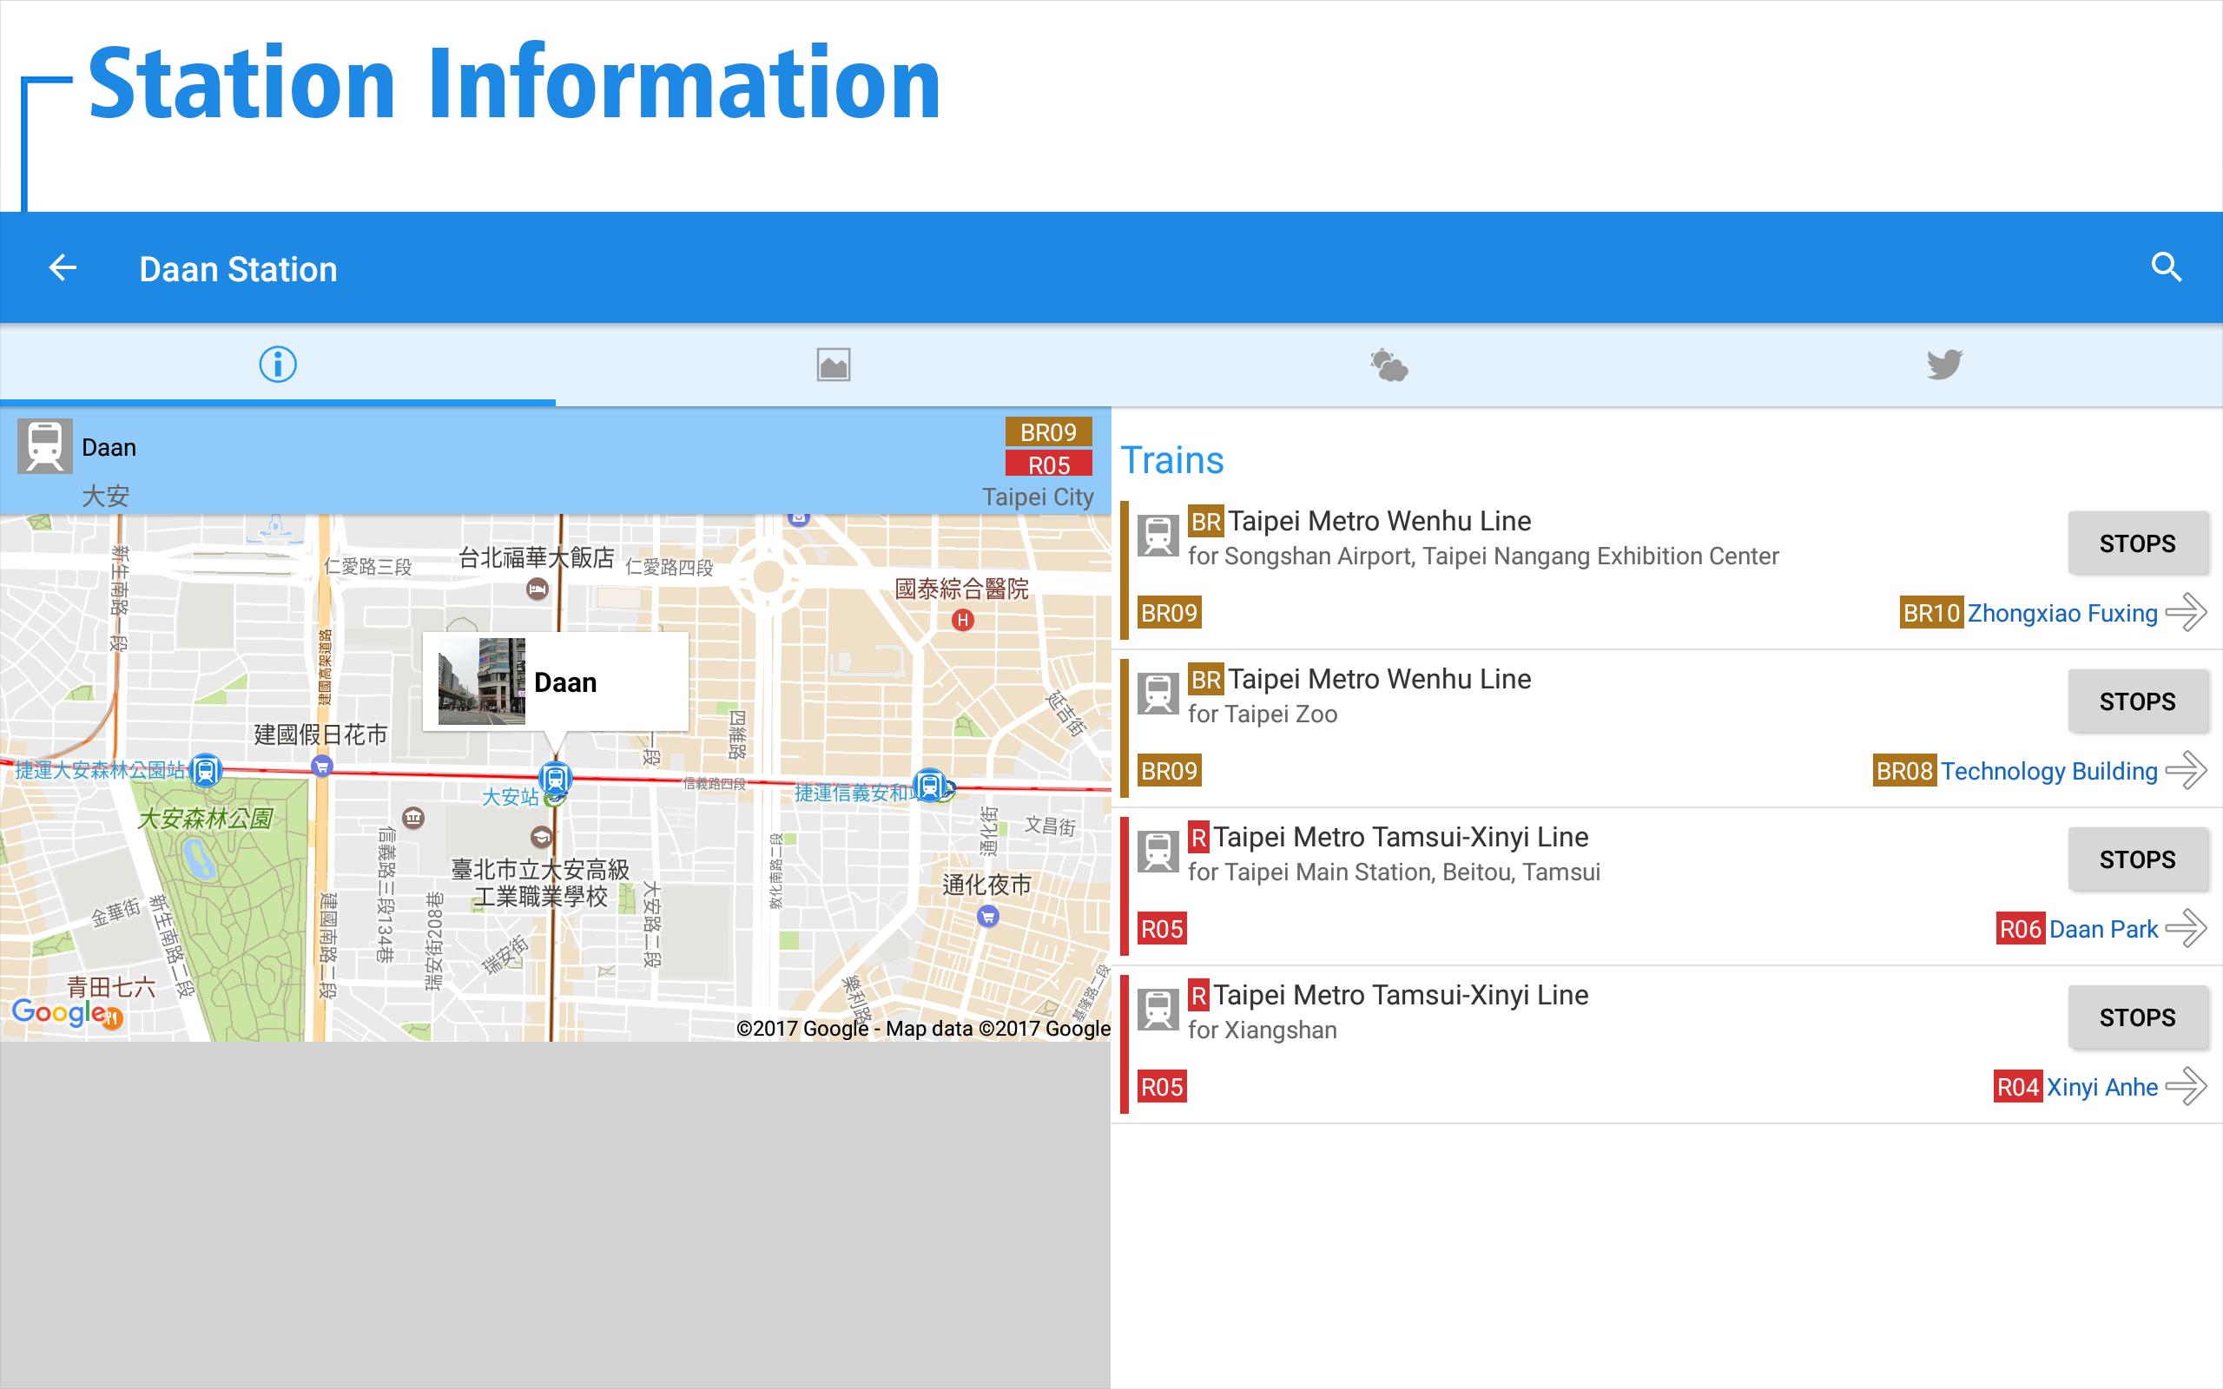
Task: Open search with the magnifier icon
Action: 2166,267
